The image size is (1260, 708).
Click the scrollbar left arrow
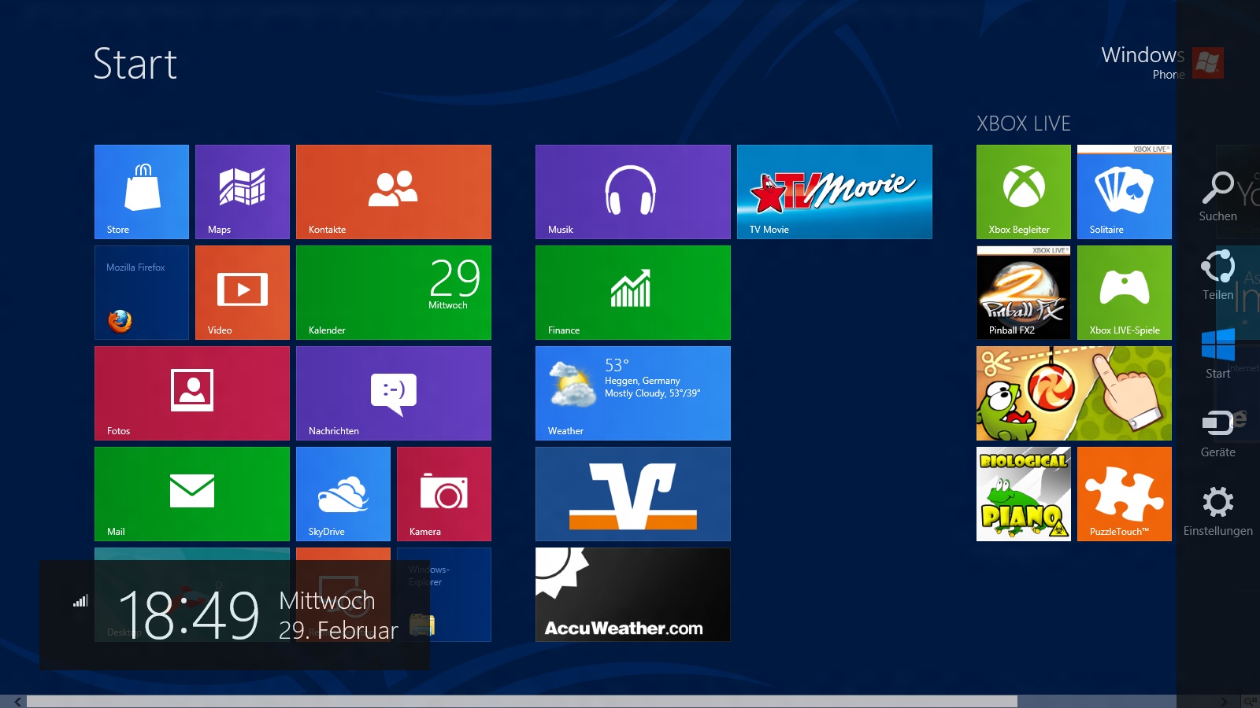pos(17,702)
